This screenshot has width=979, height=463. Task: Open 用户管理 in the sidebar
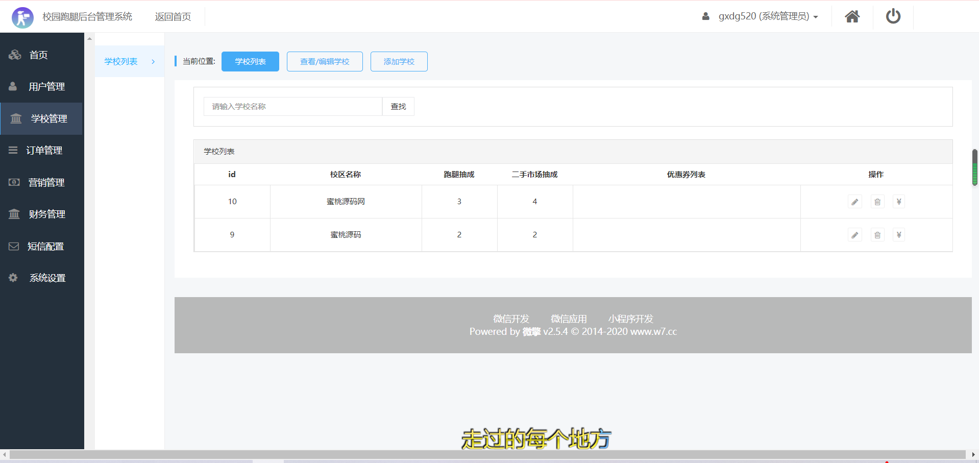pos(46,87)
